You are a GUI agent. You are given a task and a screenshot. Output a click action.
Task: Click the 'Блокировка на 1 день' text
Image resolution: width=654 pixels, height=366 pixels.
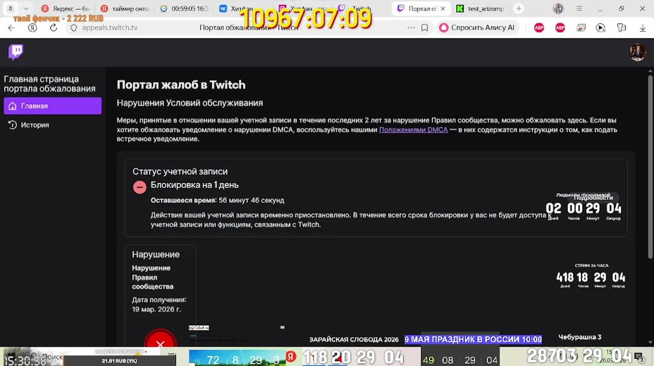click(195, 185)
